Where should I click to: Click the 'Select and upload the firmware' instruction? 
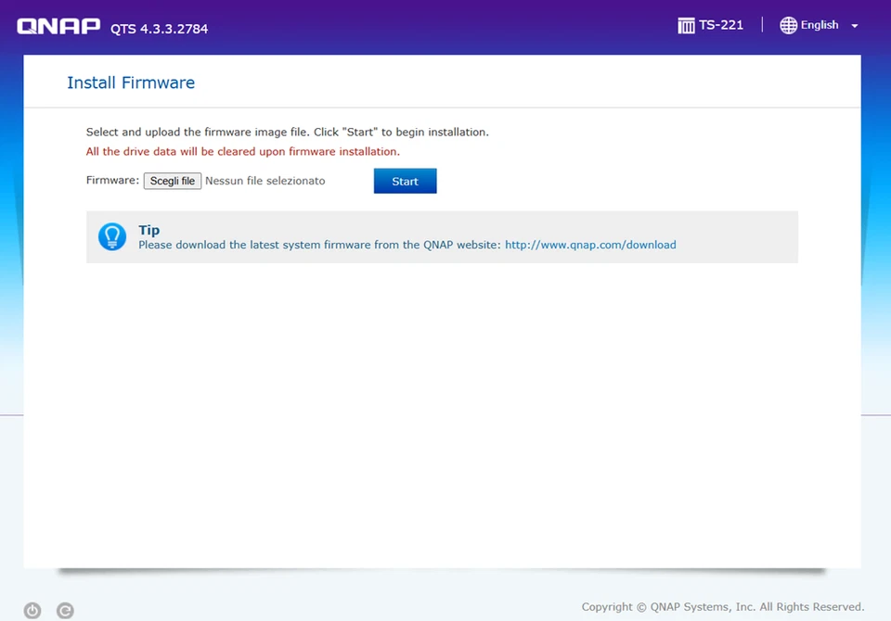pos(287,132)
